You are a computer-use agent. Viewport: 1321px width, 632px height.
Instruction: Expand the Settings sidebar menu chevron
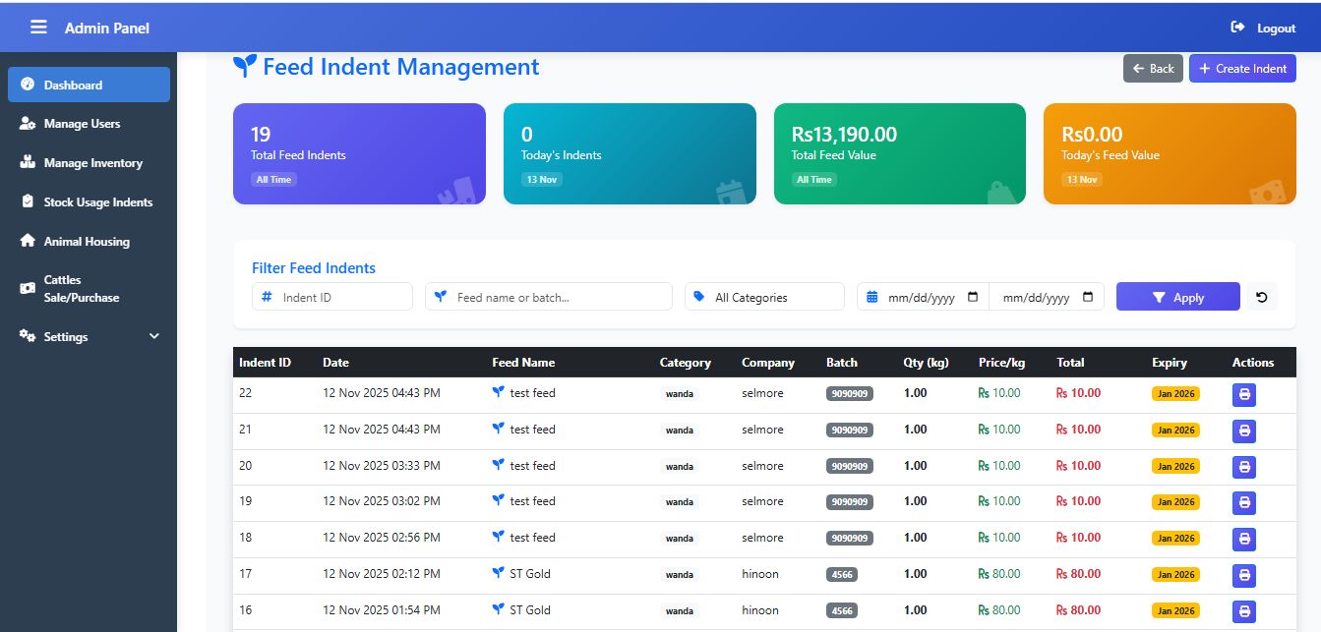(x=153, y=336)
